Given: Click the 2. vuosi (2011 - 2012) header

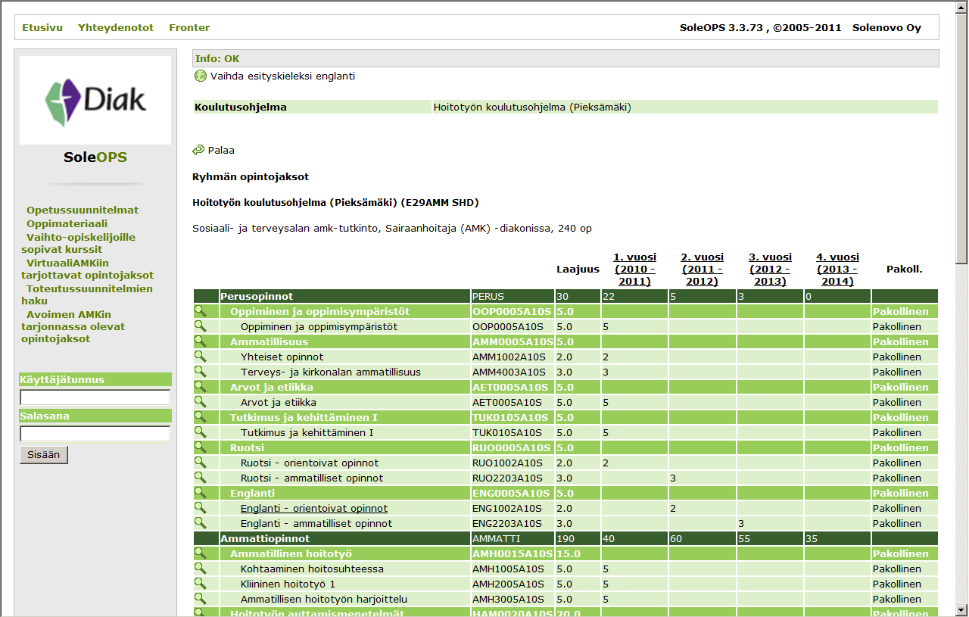Looking at the screenshot, I should (x=703, y=269).
